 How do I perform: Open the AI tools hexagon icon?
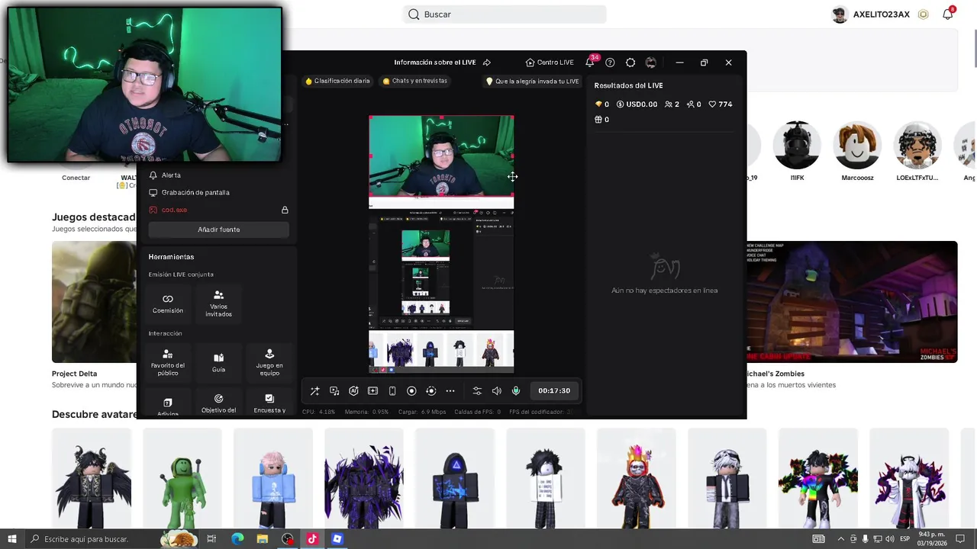[x=353, y=391]
